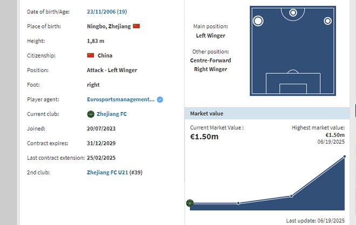Open the Zhejiang FC current club link
The width and height of the screenshot is (356, 225).
pyautogui.click(x=112, y=114)
